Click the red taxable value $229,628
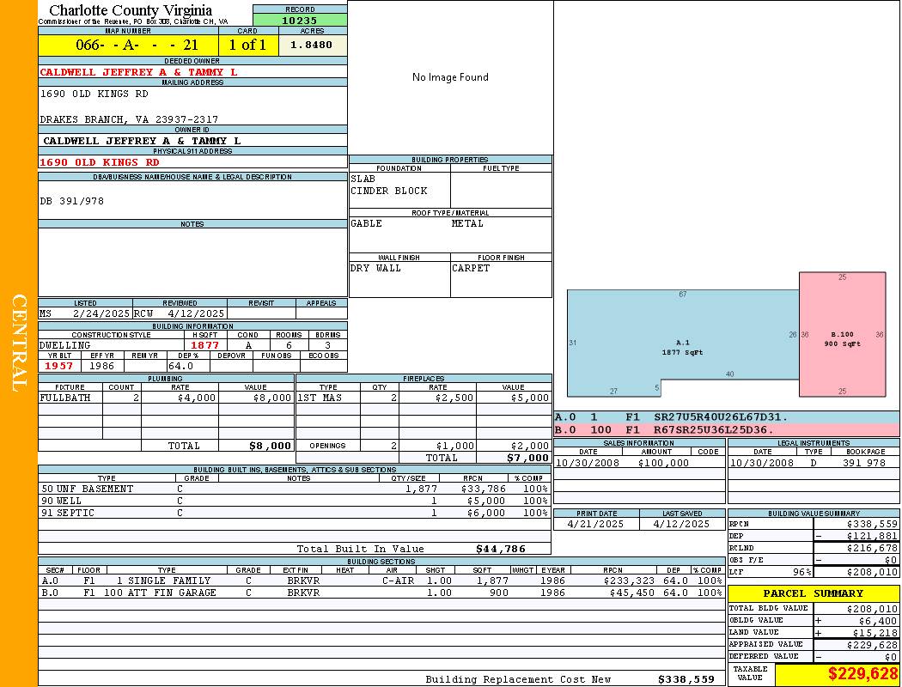This screenshot has width=902, height=687. click(x=862, y=674)
